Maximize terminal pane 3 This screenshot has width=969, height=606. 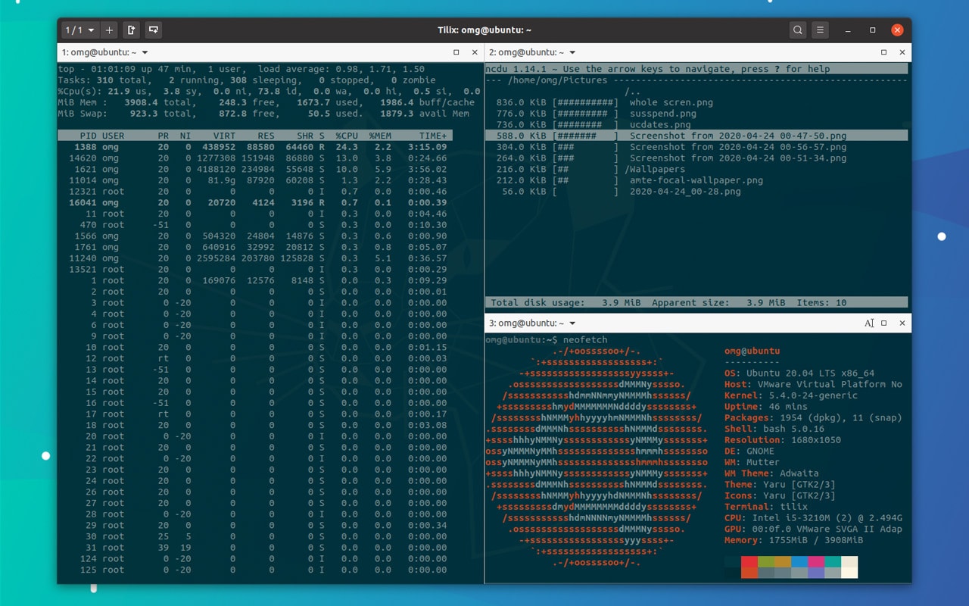point(883,323)
